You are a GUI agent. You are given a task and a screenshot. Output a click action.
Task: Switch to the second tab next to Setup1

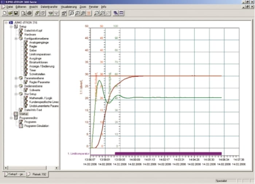click(x=37, y=174)
